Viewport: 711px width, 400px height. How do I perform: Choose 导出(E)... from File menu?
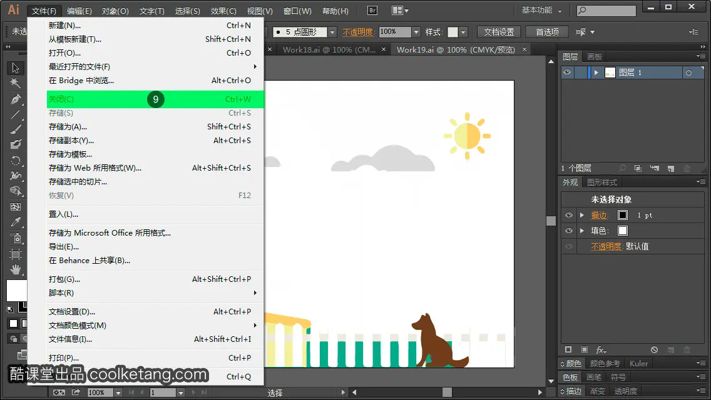click(x=155, y=247)
